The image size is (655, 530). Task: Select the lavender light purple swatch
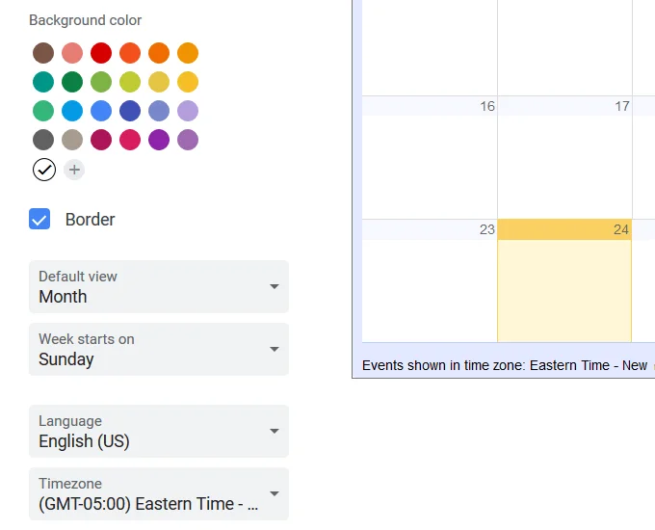(188, 111)
